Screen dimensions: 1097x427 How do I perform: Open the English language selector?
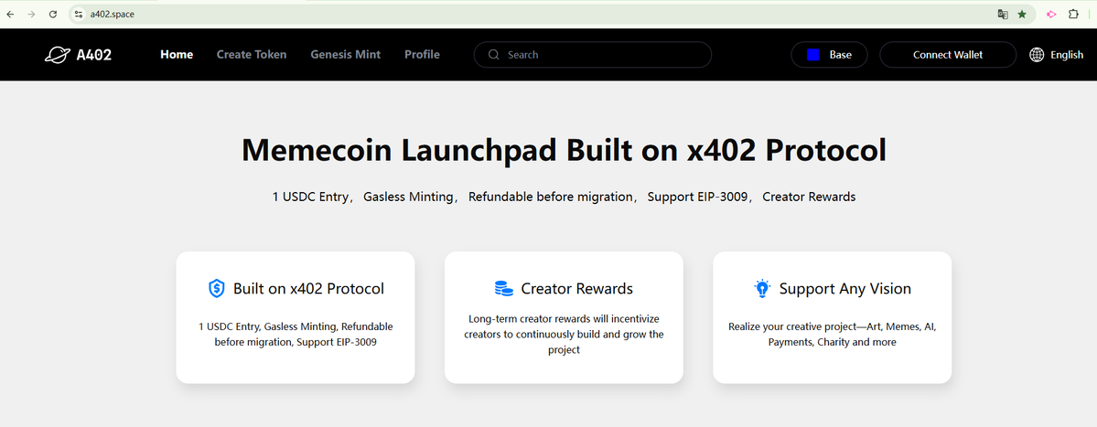pyautogui.click(x=1057, y=55)
